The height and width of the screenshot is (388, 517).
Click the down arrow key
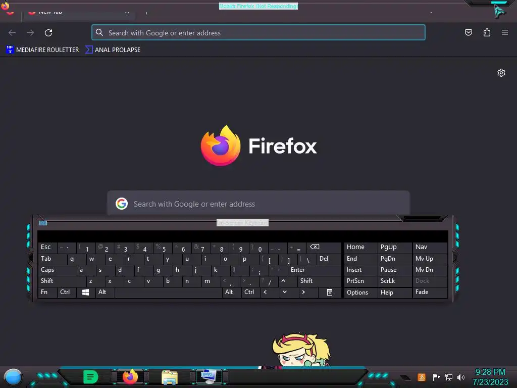(288, 292)
